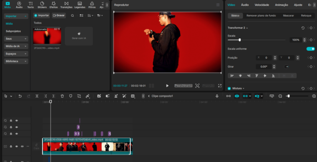Open the Áudio media tab
The height and width of the screenshot is (162, 317).
point(19,5)
